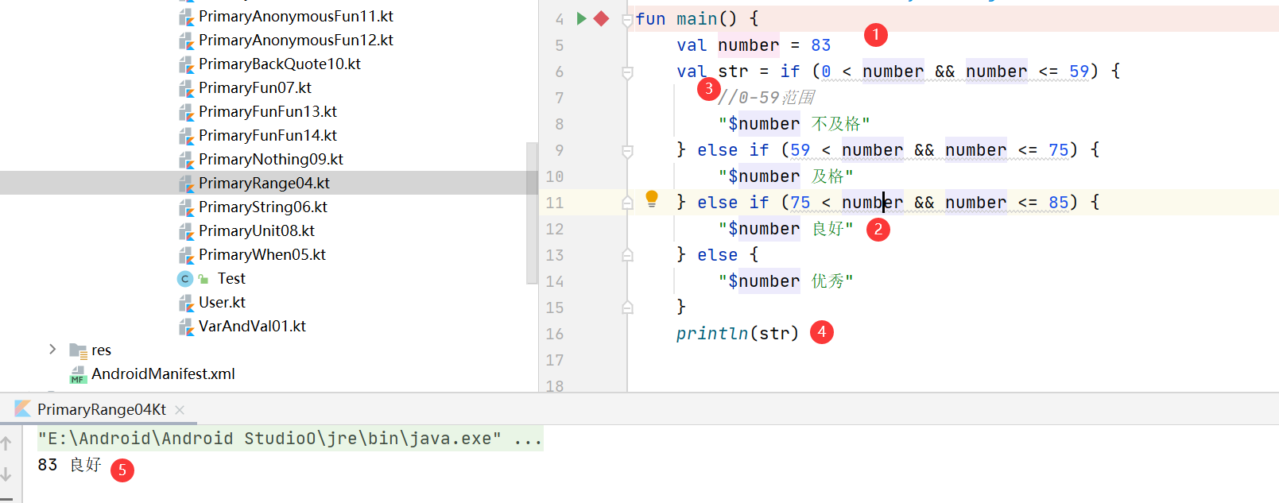Select PrimaryRange04.kt in project tree
Screen dimensions: 1279x503
264,183
